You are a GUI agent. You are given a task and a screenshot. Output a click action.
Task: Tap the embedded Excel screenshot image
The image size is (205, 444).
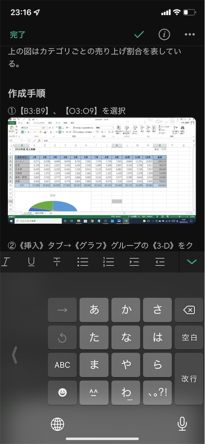pyautogui.click(x=102, y=171)
